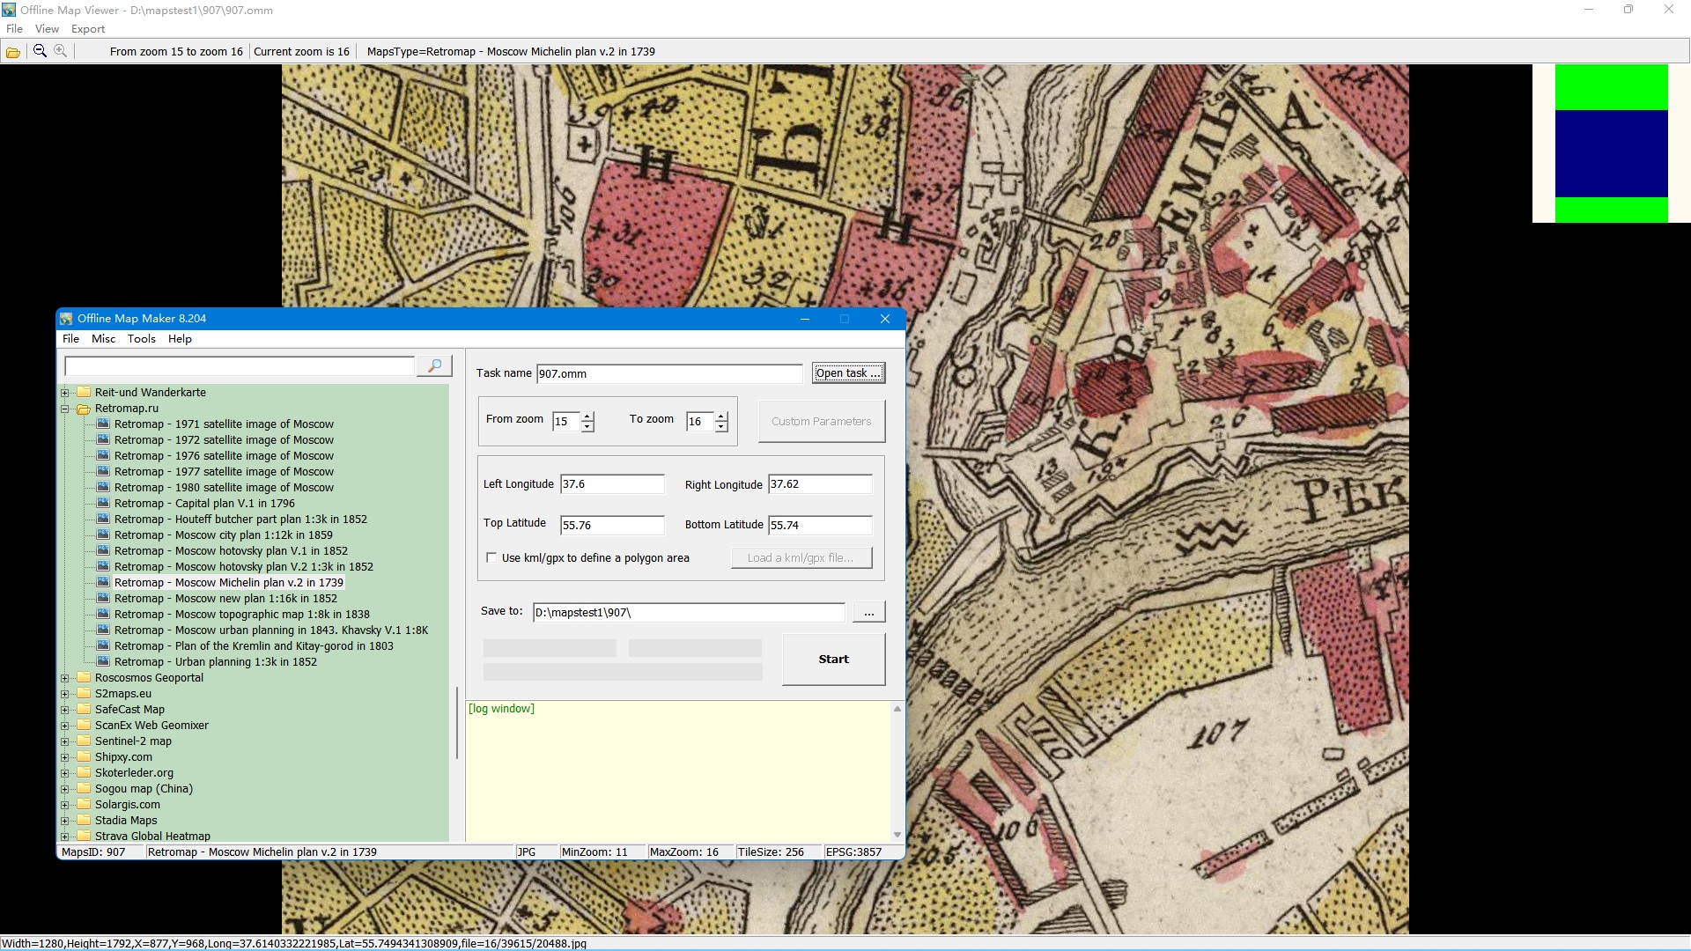This screenshot has width=1691, height=951.
Task: Select map icon for 1971 satellite image of Moscow
Action: (x=103, y=424)
